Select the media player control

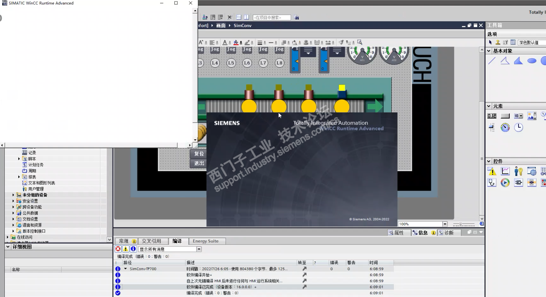pos(505,182)
